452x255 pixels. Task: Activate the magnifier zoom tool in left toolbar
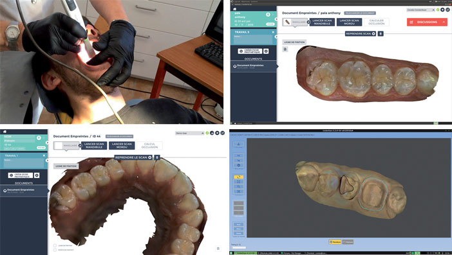click(x=239, y=186)
